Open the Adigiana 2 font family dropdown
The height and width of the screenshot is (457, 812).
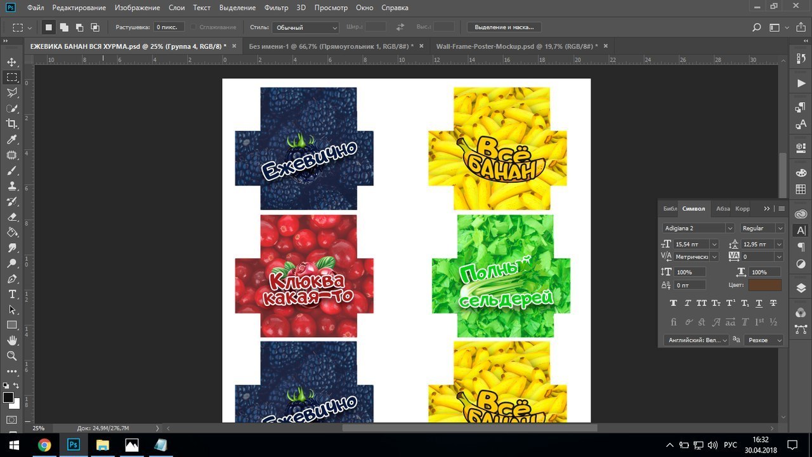698,228
